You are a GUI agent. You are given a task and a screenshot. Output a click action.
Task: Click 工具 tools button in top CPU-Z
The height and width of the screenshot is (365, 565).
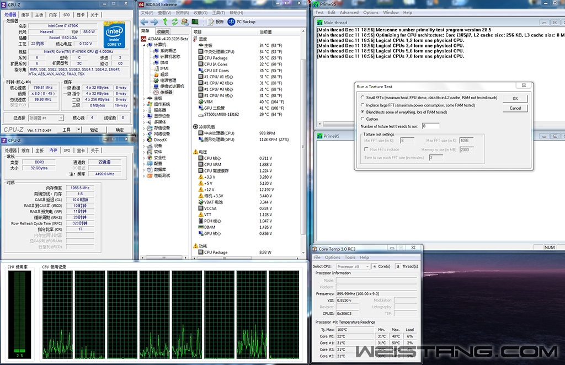67,130
